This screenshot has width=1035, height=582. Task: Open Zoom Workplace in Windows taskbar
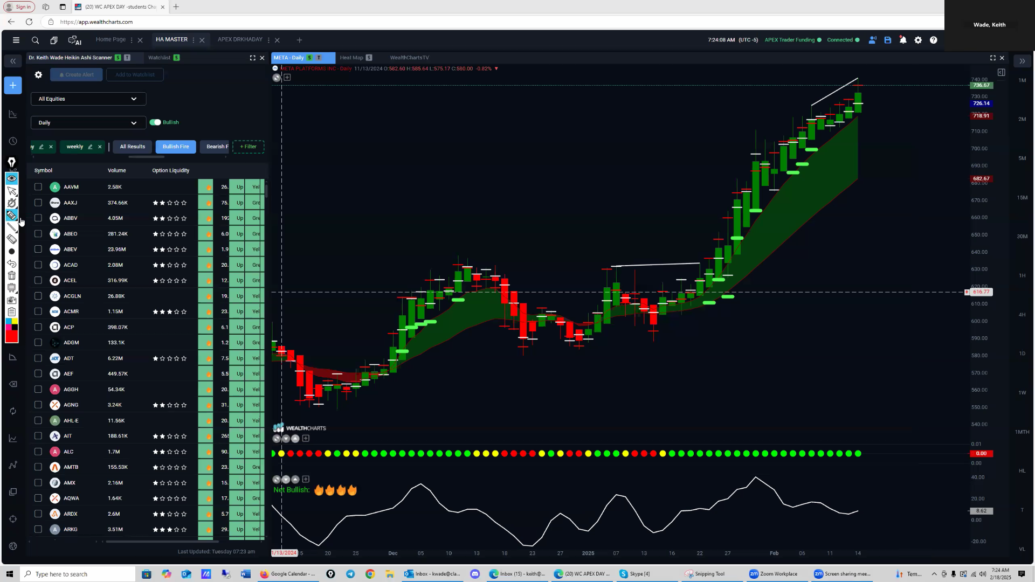pos(774,574)
